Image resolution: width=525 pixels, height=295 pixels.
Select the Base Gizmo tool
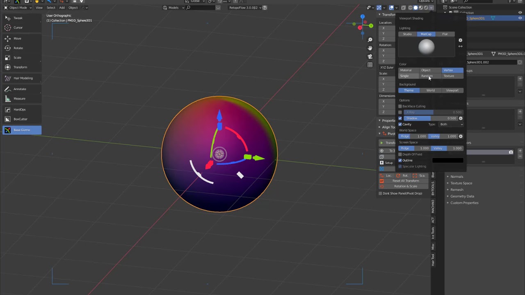[x=22, y=130]
